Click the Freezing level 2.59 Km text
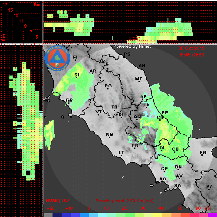The width and height of the screenshot is (217, 217). tap(125, 201)
